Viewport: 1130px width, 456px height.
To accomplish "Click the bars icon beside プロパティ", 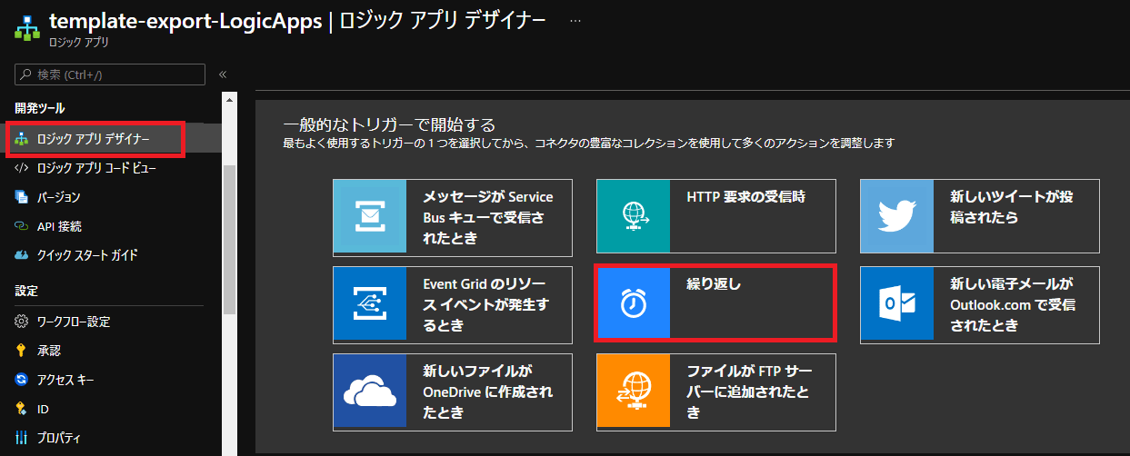I will 22,438.
